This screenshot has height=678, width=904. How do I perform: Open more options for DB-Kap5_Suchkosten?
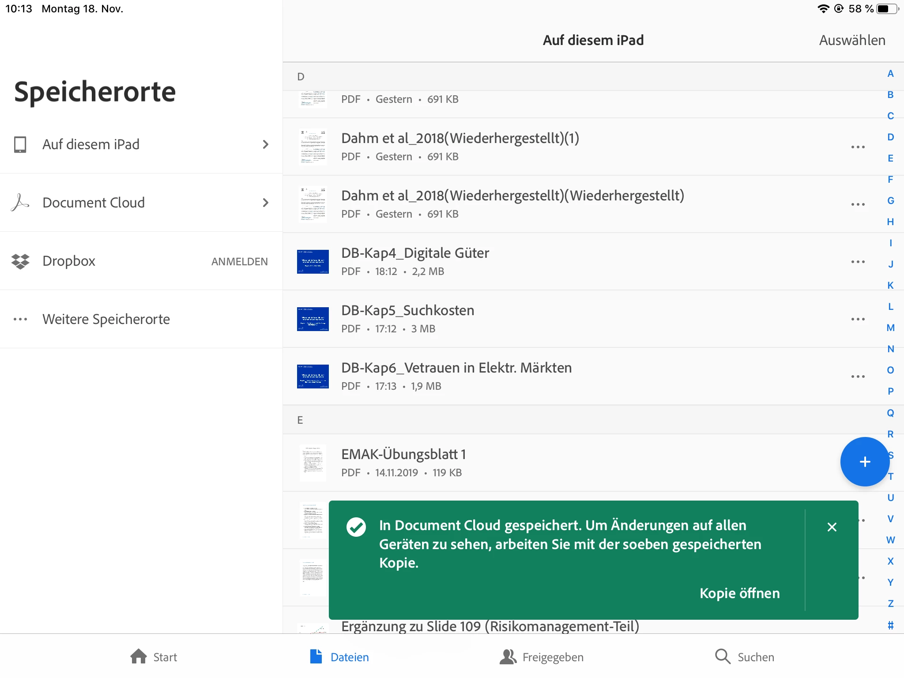point(858,319)
